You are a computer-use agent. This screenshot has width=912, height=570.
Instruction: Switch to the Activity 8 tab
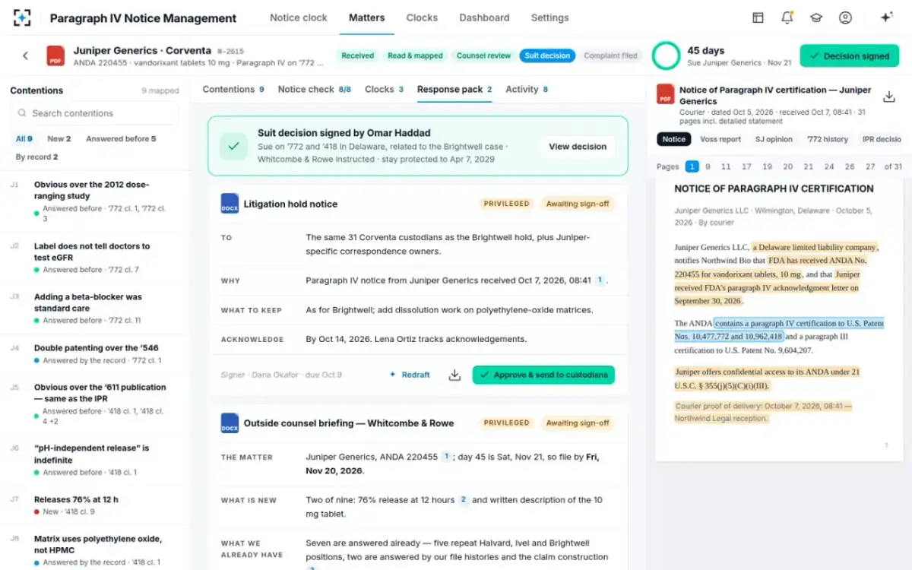[527, 89]
